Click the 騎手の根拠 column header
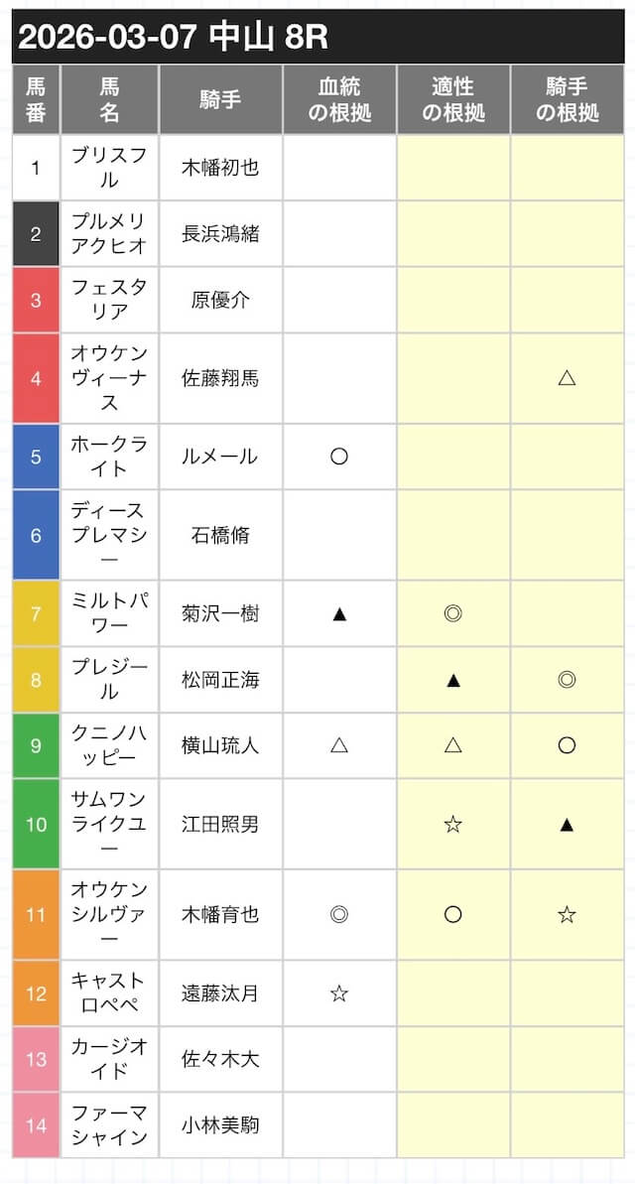The image size is (635, 1184). coord(567,100)
